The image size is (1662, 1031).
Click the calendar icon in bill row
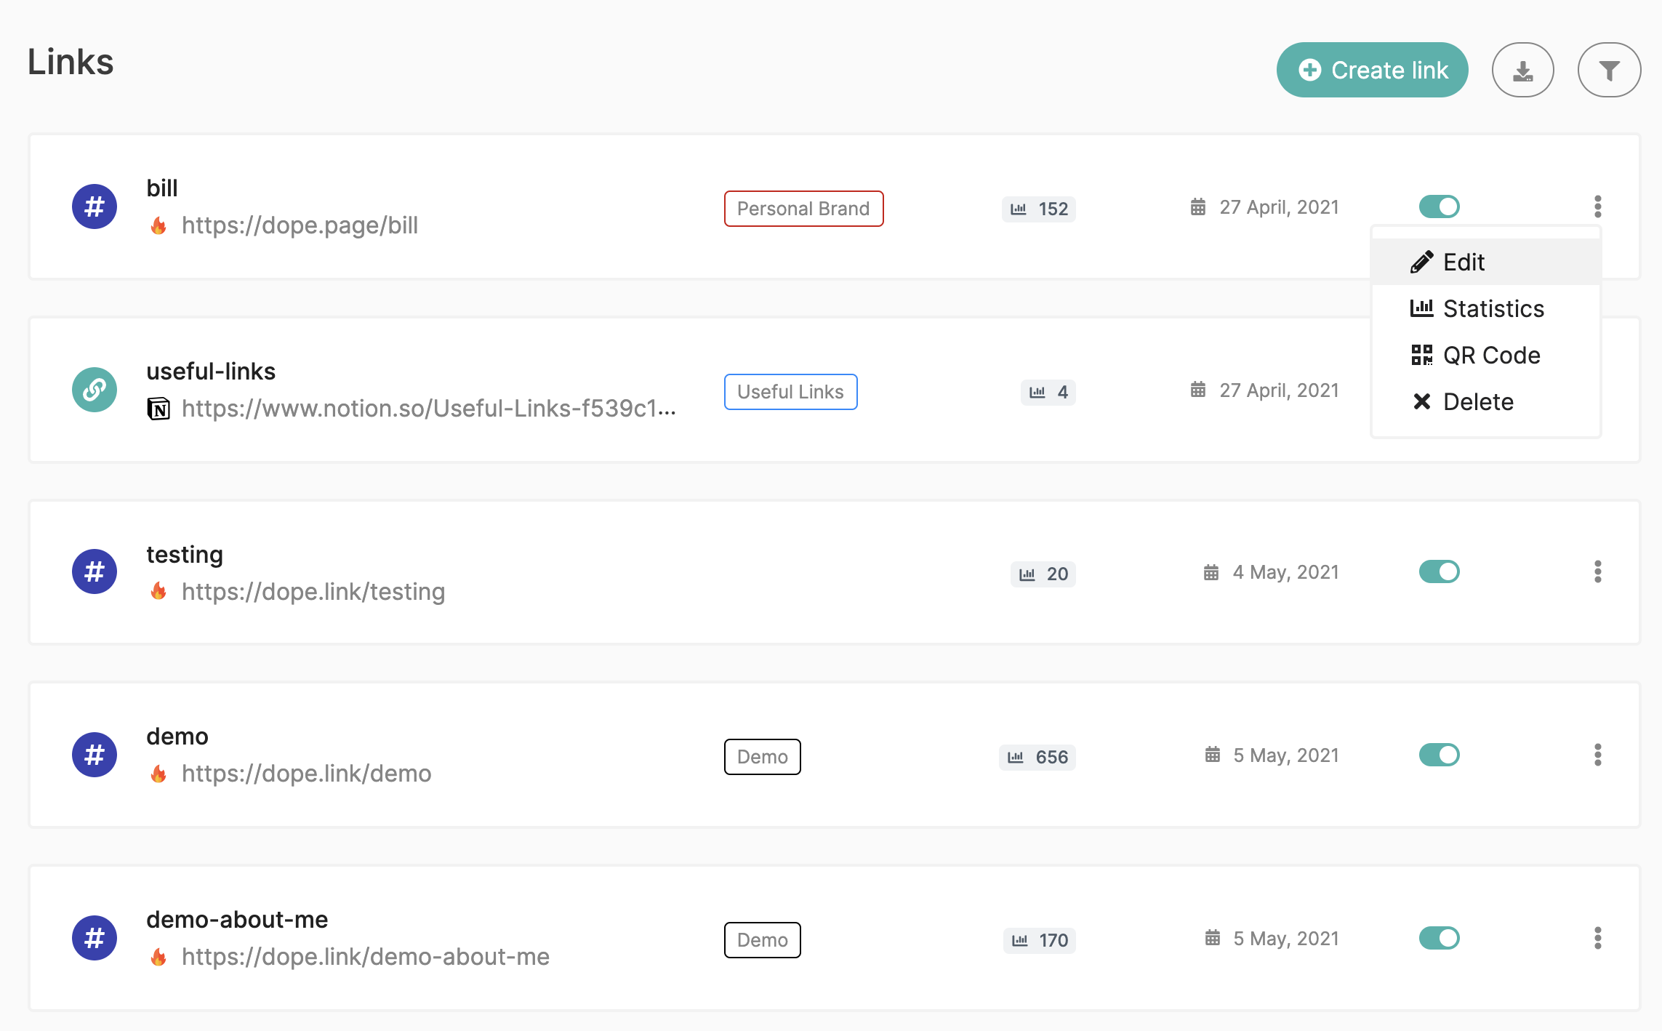click(1198, 207)
